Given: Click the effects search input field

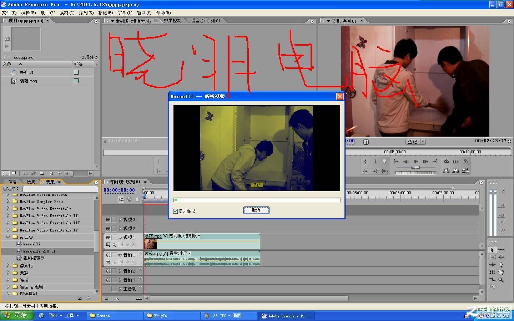Looking at the screenshot, I should point(60,189).
